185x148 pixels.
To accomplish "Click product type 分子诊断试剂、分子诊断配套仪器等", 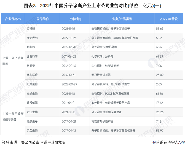I will (x=113, y=131).
